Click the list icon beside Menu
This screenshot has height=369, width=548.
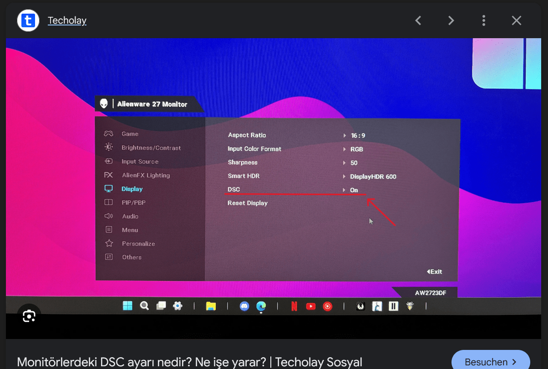tap(109, 229)
